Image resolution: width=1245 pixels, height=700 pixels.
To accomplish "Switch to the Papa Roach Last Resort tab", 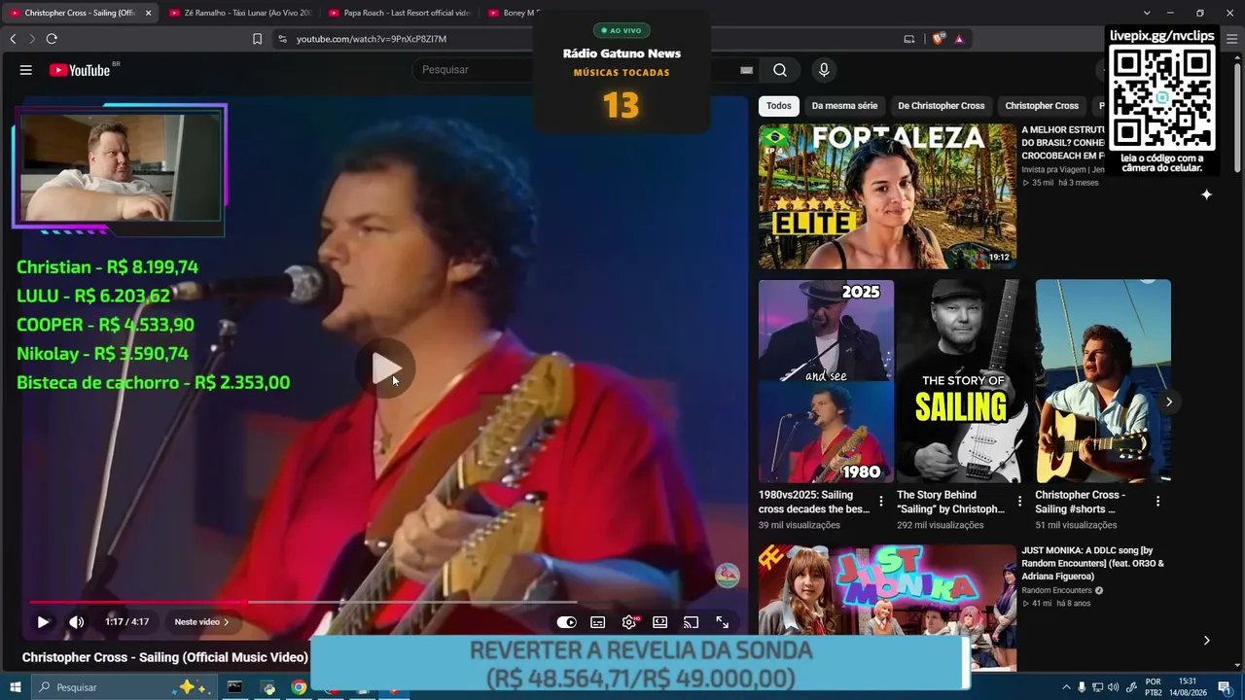I will [x=400, y=13].
